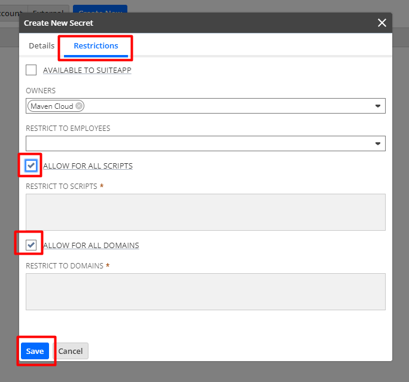Click the Restrict to Domains text area
This screenshot has width=409, height=382.
206,291
